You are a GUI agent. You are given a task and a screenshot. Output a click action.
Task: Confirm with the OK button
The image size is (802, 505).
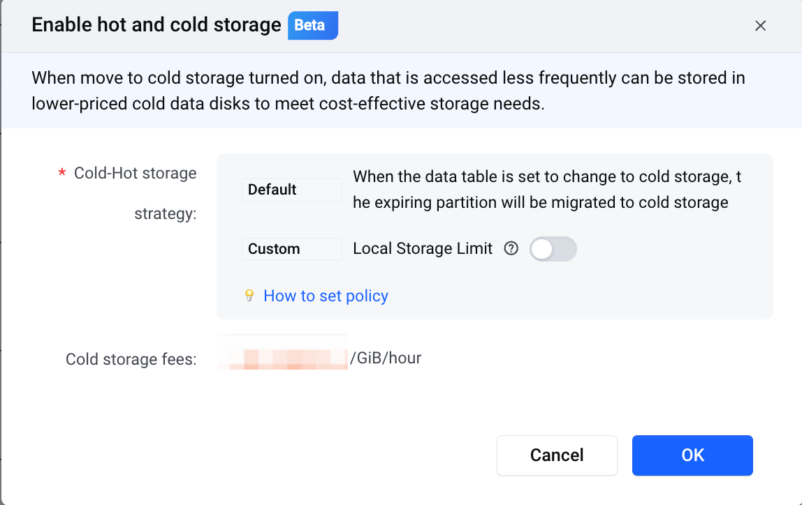coord(692,455)
